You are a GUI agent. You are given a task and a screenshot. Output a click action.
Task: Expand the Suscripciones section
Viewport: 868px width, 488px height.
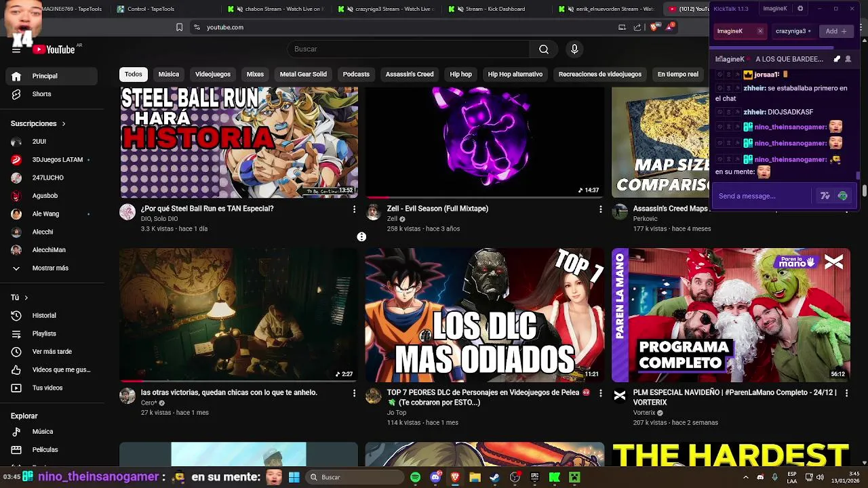39,123
